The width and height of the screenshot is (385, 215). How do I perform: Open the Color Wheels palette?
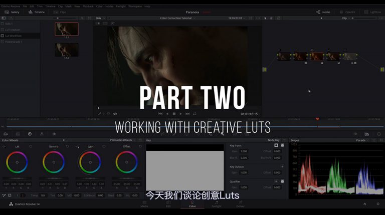30,134
